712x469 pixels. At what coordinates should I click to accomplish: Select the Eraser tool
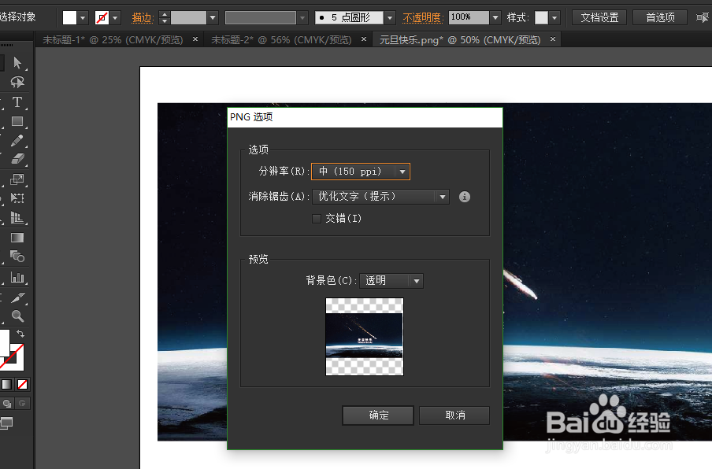pyautogui.click(x=17, y=159)
